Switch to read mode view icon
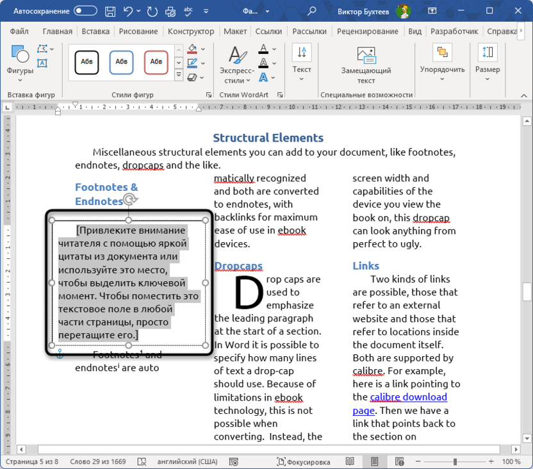 pyautogui.click(x=350, y=461)
